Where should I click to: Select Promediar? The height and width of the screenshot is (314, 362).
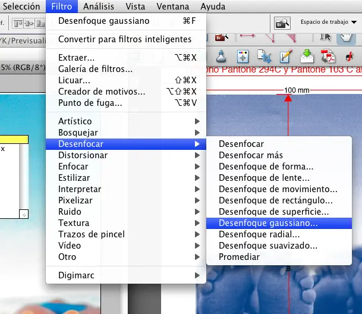point(279,257)
